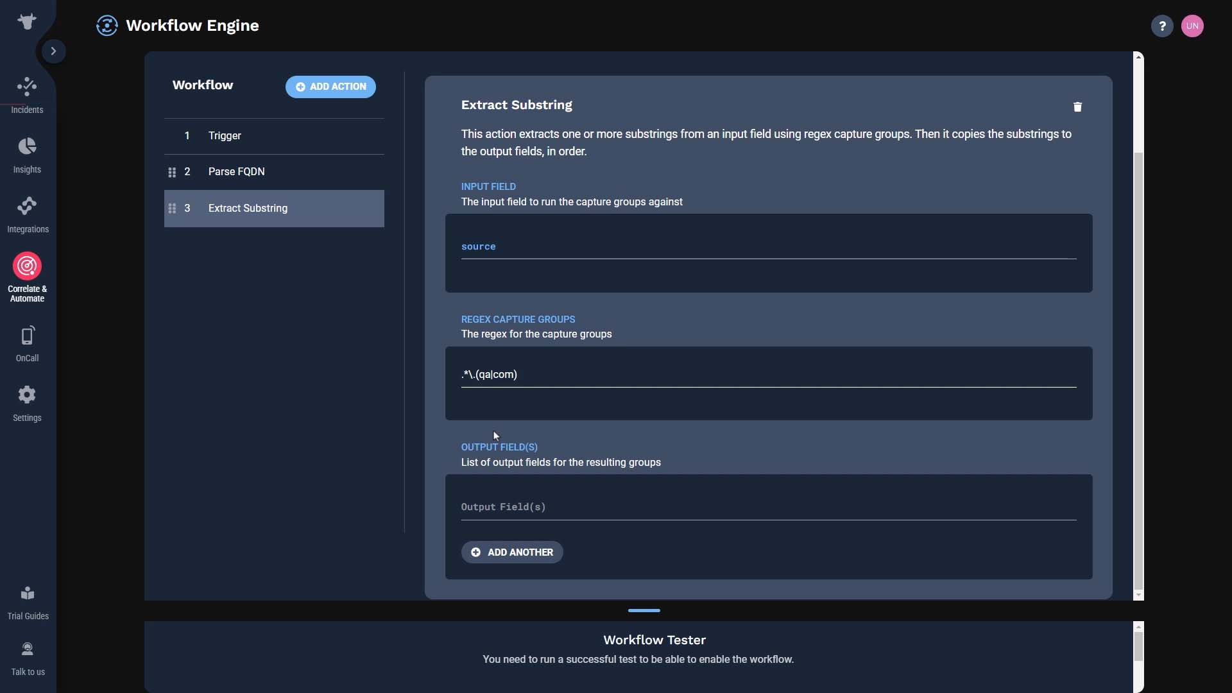Viewport: 1232px width, 693px height.
Task: Click the Workflow list heading
Action: (203, 85)
